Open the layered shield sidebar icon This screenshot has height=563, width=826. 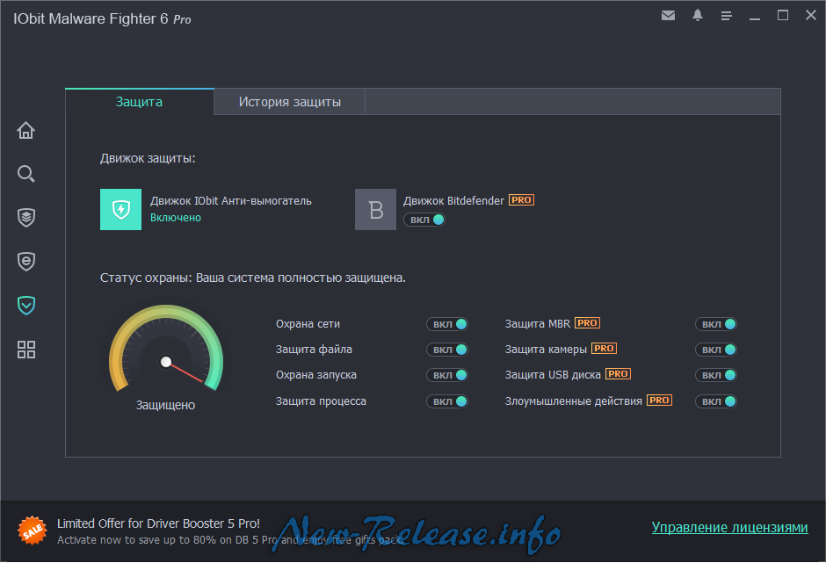tap(25, 218)
